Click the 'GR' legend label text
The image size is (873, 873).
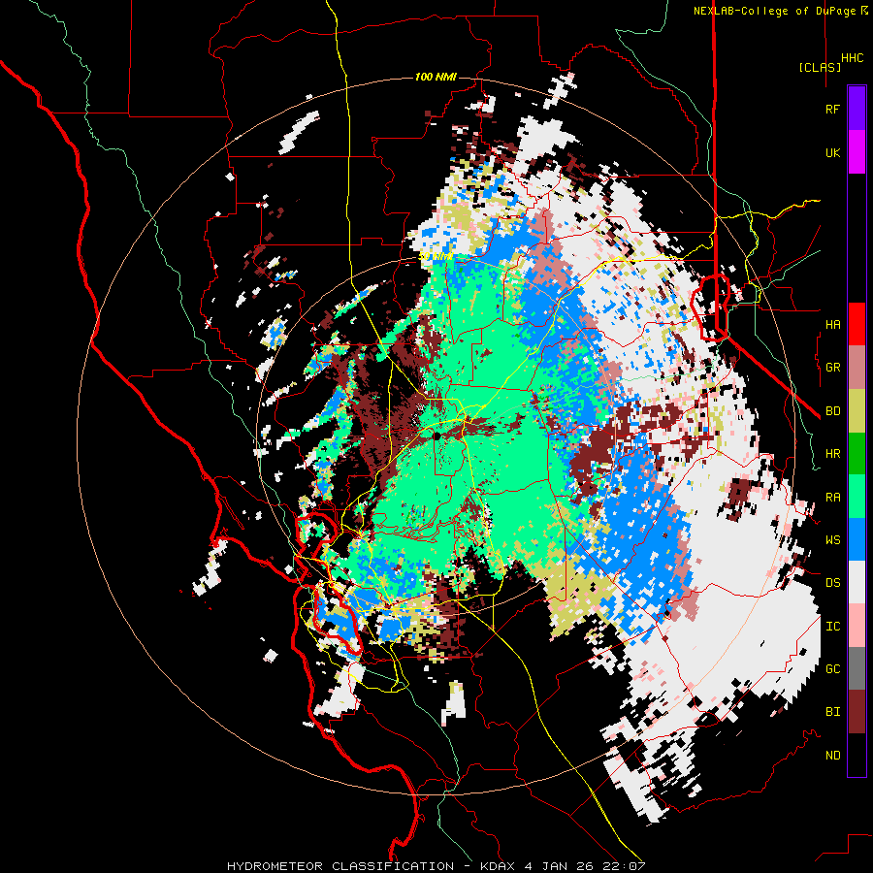coord(832,368)
